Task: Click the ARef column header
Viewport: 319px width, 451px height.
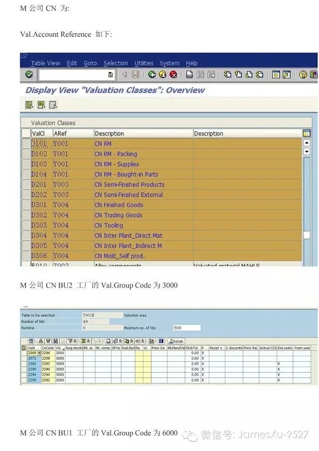Action: [73, 133]
